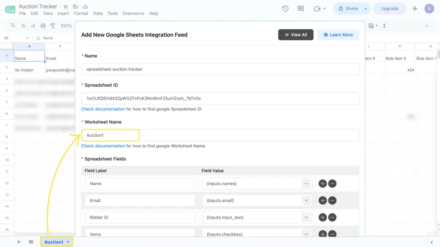Screen dimensions: 440x247
Task: Click the Gemini sparkle icon
Action: pos(415,9)
